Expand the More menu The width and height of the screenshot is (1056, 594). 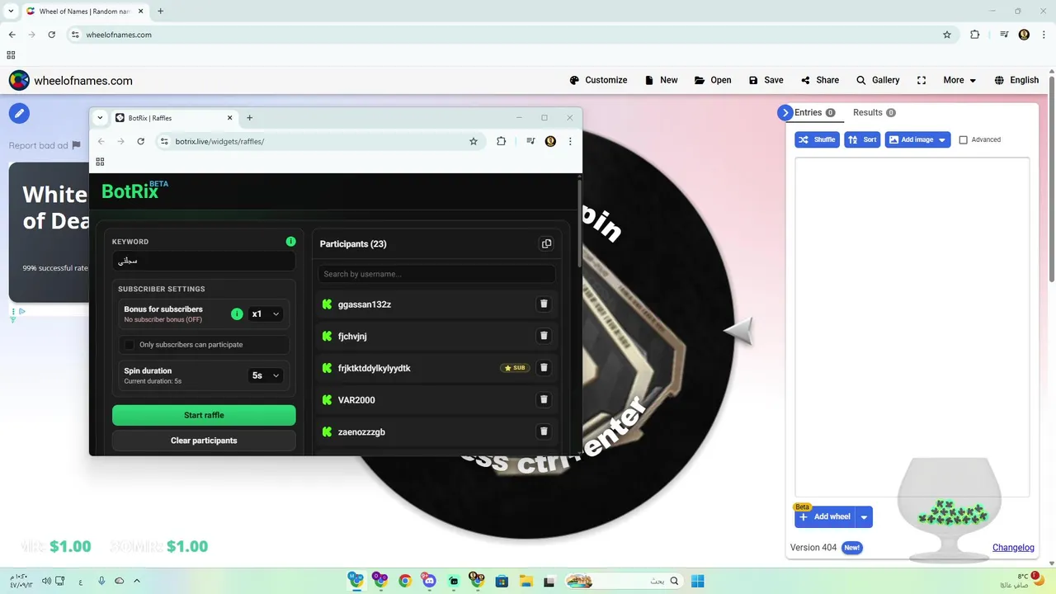coord(959,80)
